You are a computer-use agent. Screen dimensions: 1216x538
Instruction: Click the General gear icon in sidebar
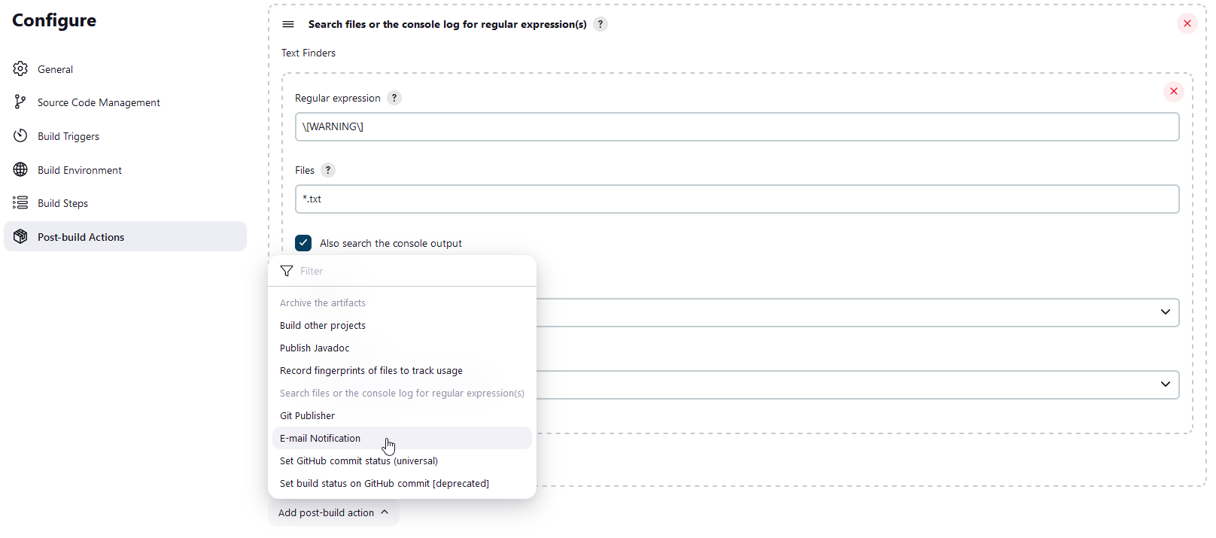click(20, 69)
